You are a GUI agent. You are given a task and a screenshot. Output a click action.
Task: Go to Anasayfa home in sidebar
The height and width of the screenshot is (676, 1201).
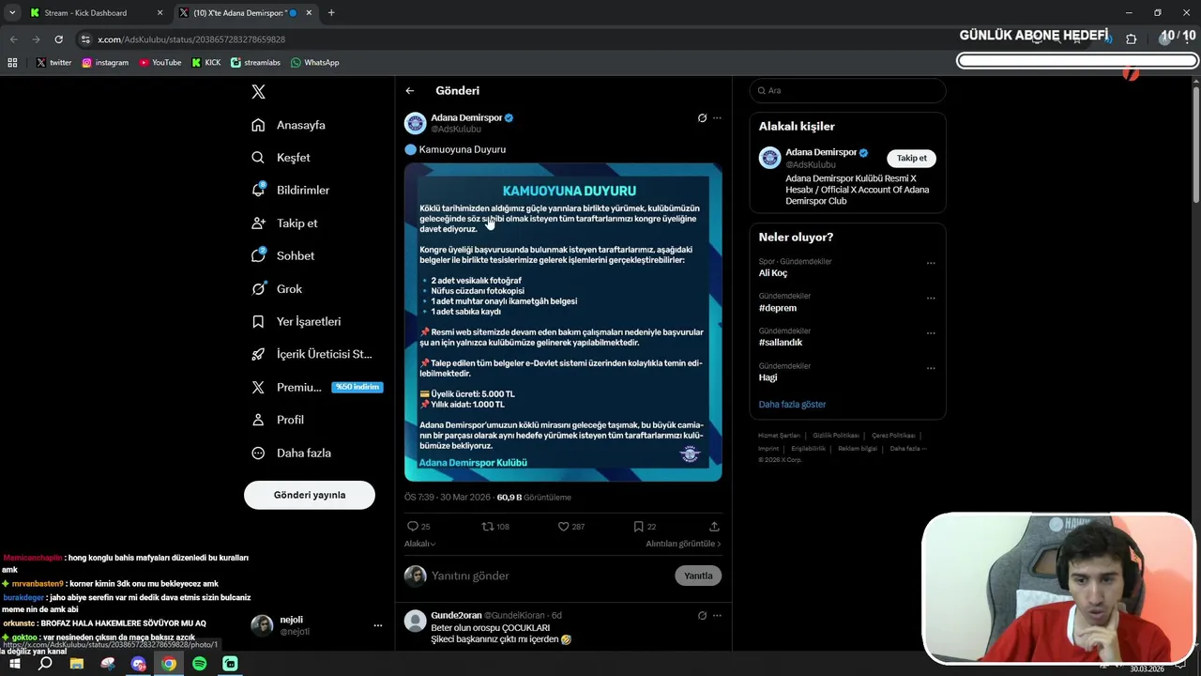(289, 125)
